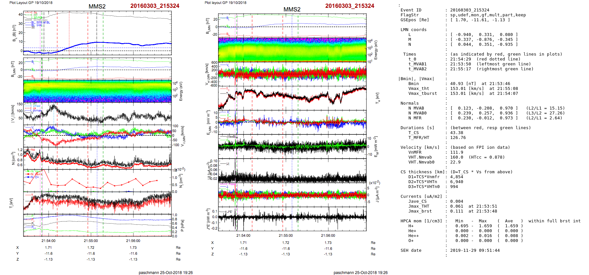589x275 pixels.
Task: Select the 21:56:00 tick on right plot axis
Action: point(328,235)
